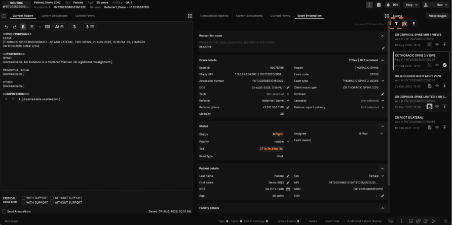Edit the Contrast field with pencil icon
Viewport: 452px width, 225px height.
(x=383, y=94)
